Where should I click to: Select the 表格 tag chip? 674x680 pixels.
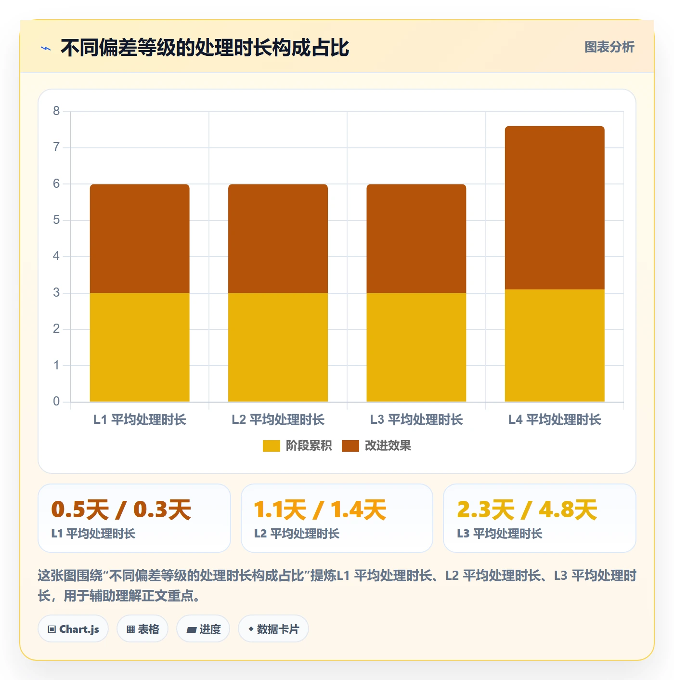[143, 629]
